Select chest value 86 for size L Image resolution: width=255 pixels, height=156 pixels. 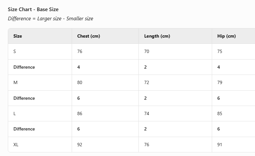(x=80, y=113)
